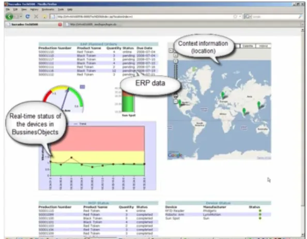Screen dimensions: 307x239
Task: Open the View menu
Action: point(24,9)
